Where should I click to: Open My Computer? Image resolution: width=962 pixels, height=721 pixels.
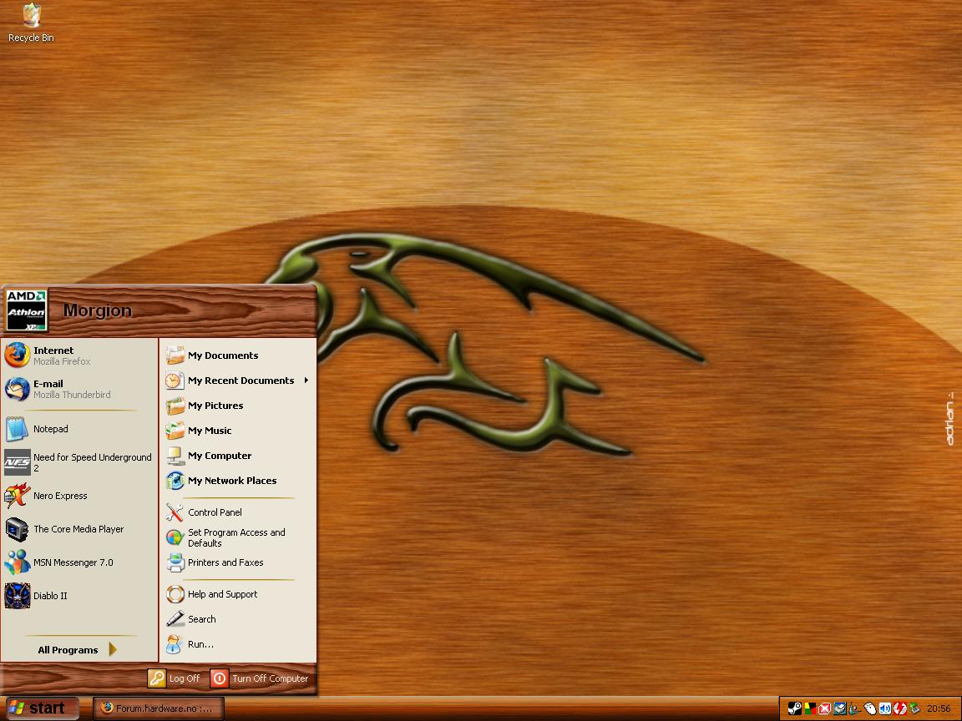click(x=238, y=456)
